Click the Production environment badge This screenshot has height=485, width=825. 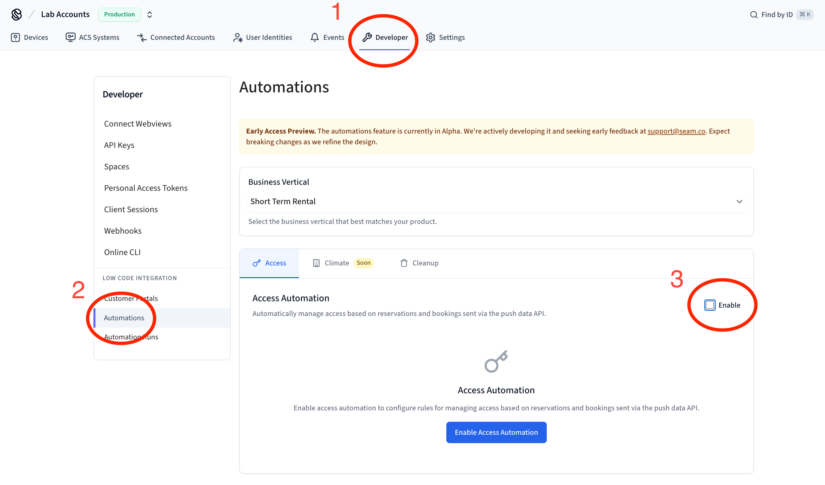point(120,15)
